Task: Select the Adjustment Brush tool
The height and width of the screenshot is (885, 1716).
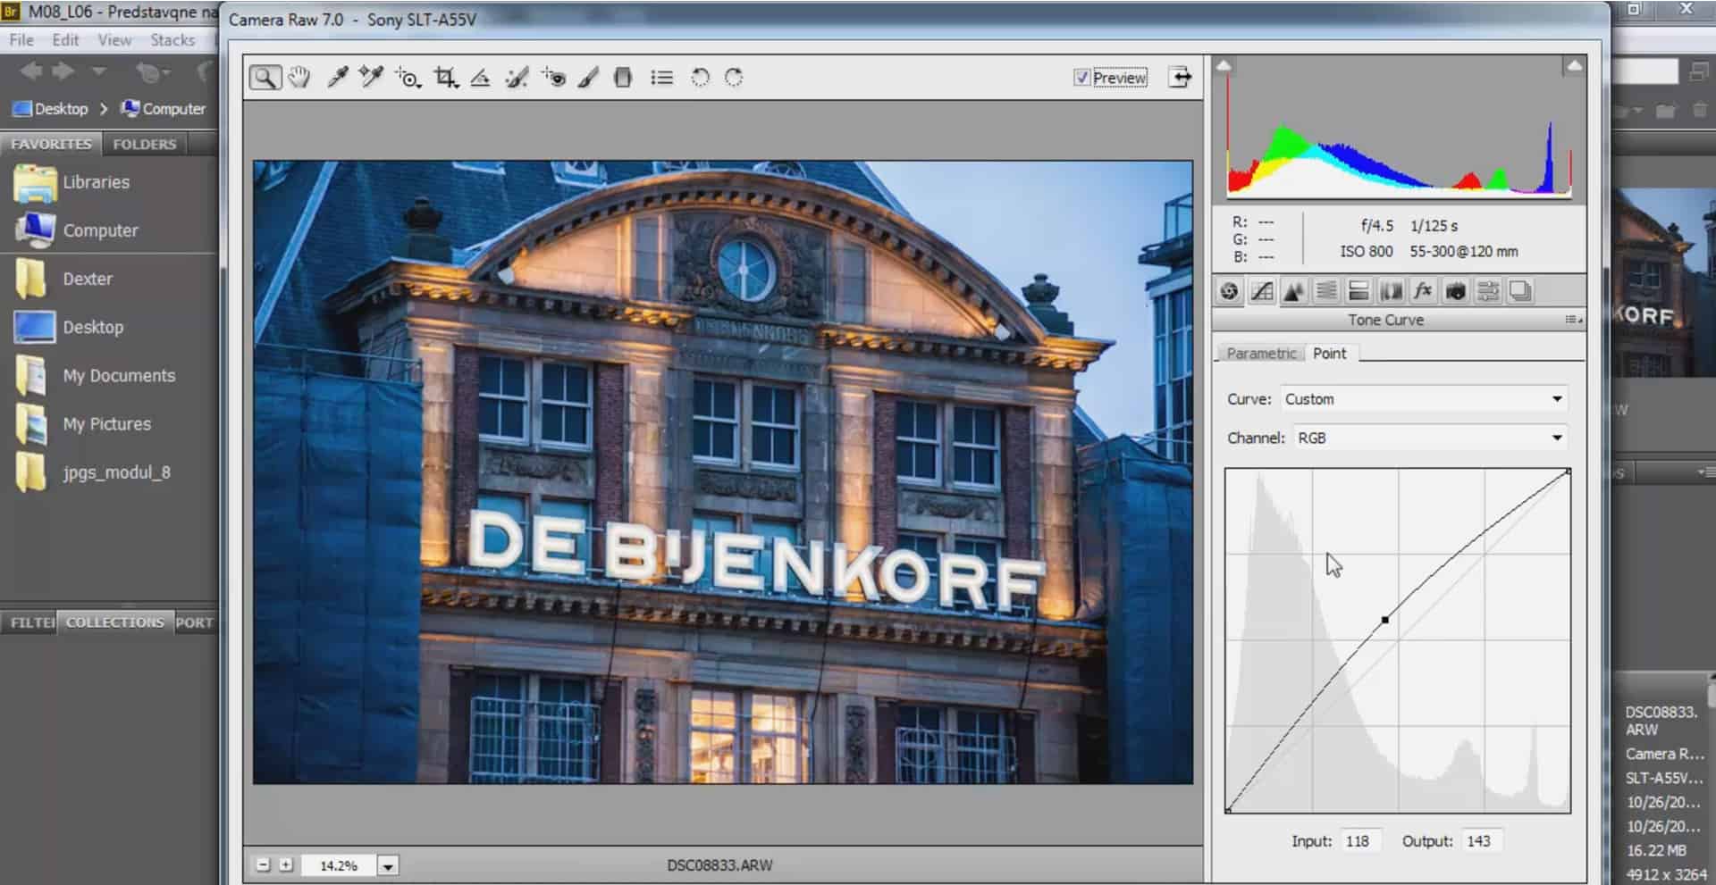Action: (587, 78)
